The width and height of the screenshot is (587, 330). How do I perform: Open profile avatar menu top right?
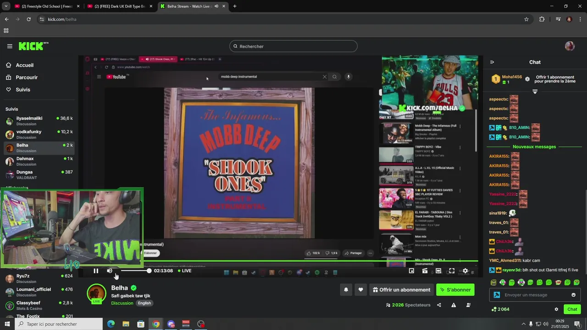(x=570, y=46)
